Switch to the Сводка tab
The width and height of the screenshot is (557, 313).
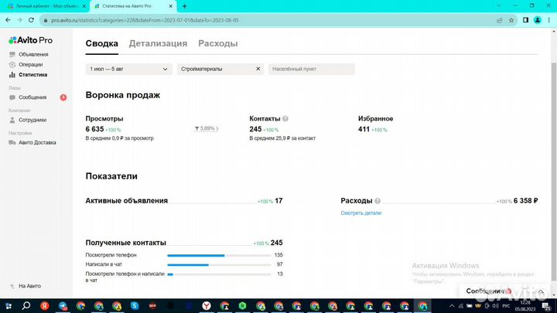pyautogui.click(x=101, y=43)
